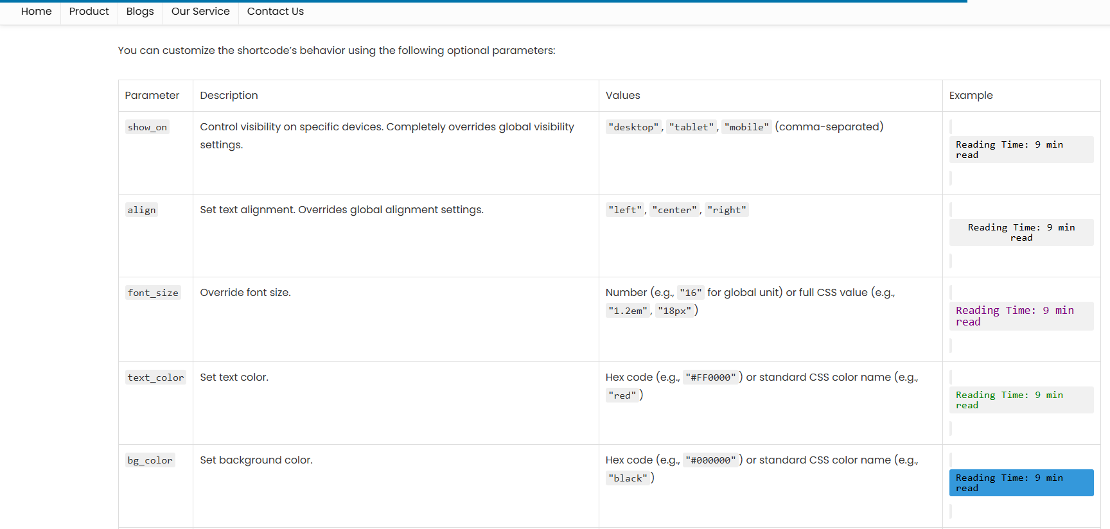Viewport: 1110px width, 529px height.
Task: Click the blue background Reading Time example
Action: coord(1021,483)
